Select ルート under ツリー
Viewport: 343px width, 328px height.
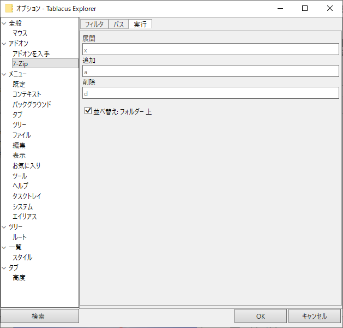tap(20, 237)
